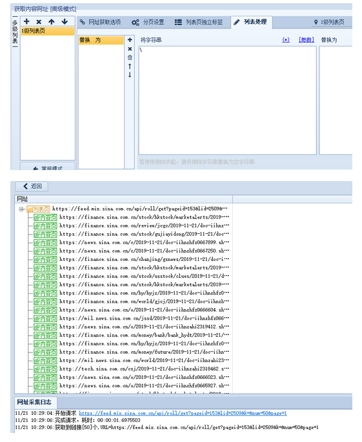Add a new list level with plus icon
The image size is (362, 442).
[x=26, y=21]
